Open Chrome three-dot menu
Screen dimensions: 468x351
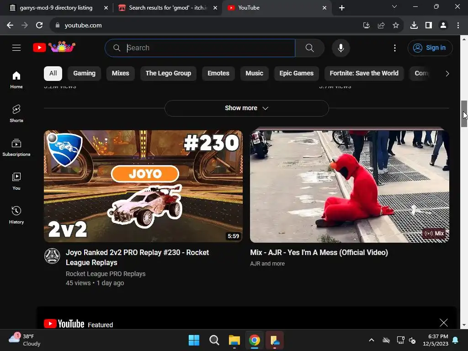[458, 26]
